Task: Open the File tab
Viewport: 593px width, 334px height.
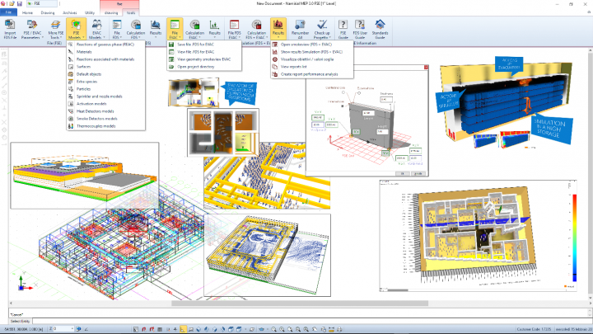Action: [x=7, y=13]
